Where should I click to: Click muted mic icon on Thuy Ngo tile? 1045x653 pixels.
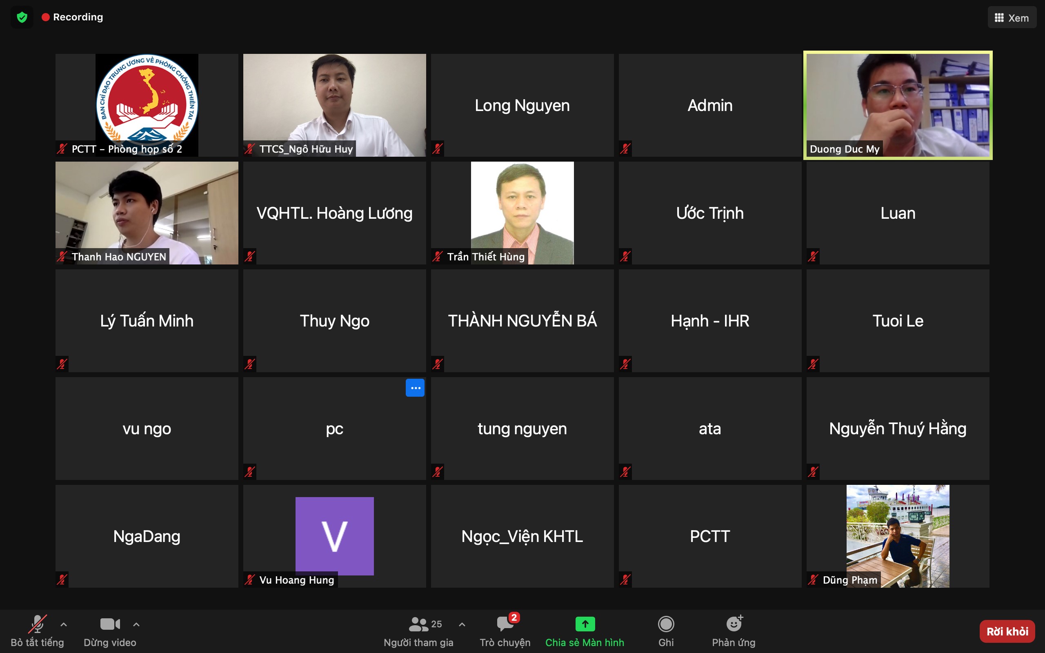point(249,364)
